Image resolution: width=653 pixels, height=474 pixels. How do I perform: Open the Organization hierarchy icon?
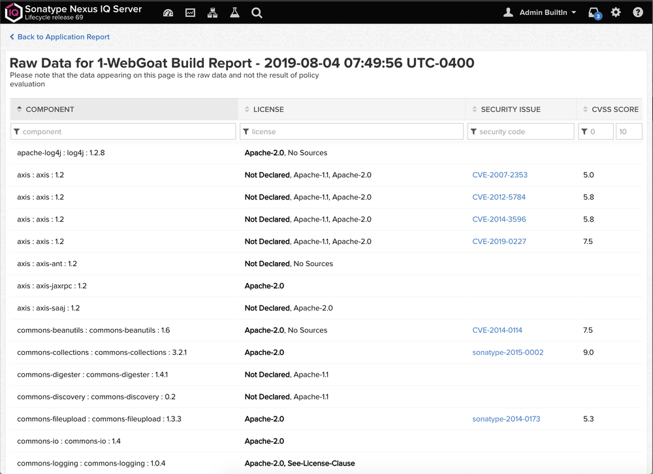pos(212,13)
